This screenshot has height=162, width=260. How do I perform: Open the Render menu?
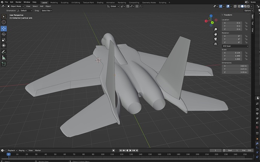click(18, 2)
